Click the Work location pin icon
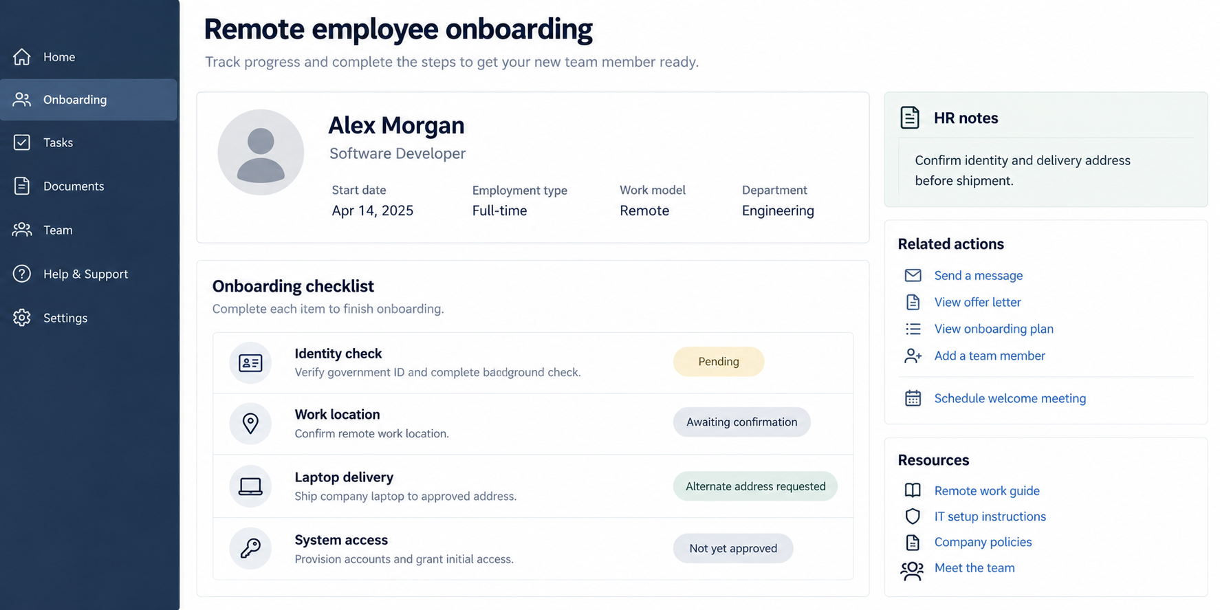 click(x=250, y=424)
